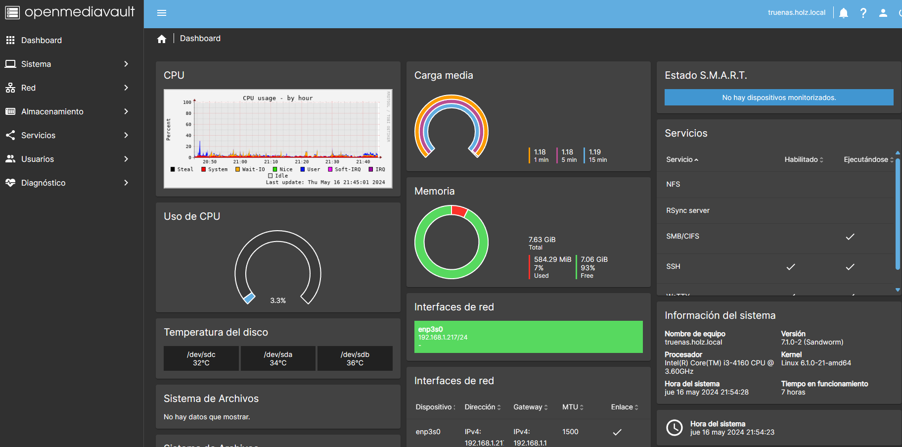Screen dimensions: 902x447
Task: Click the Usuarios people icon
Action: pos(10,159)
